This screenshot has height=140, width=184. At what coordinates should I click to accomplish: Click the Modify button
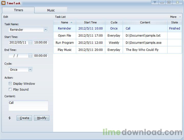tap(42, 118)
